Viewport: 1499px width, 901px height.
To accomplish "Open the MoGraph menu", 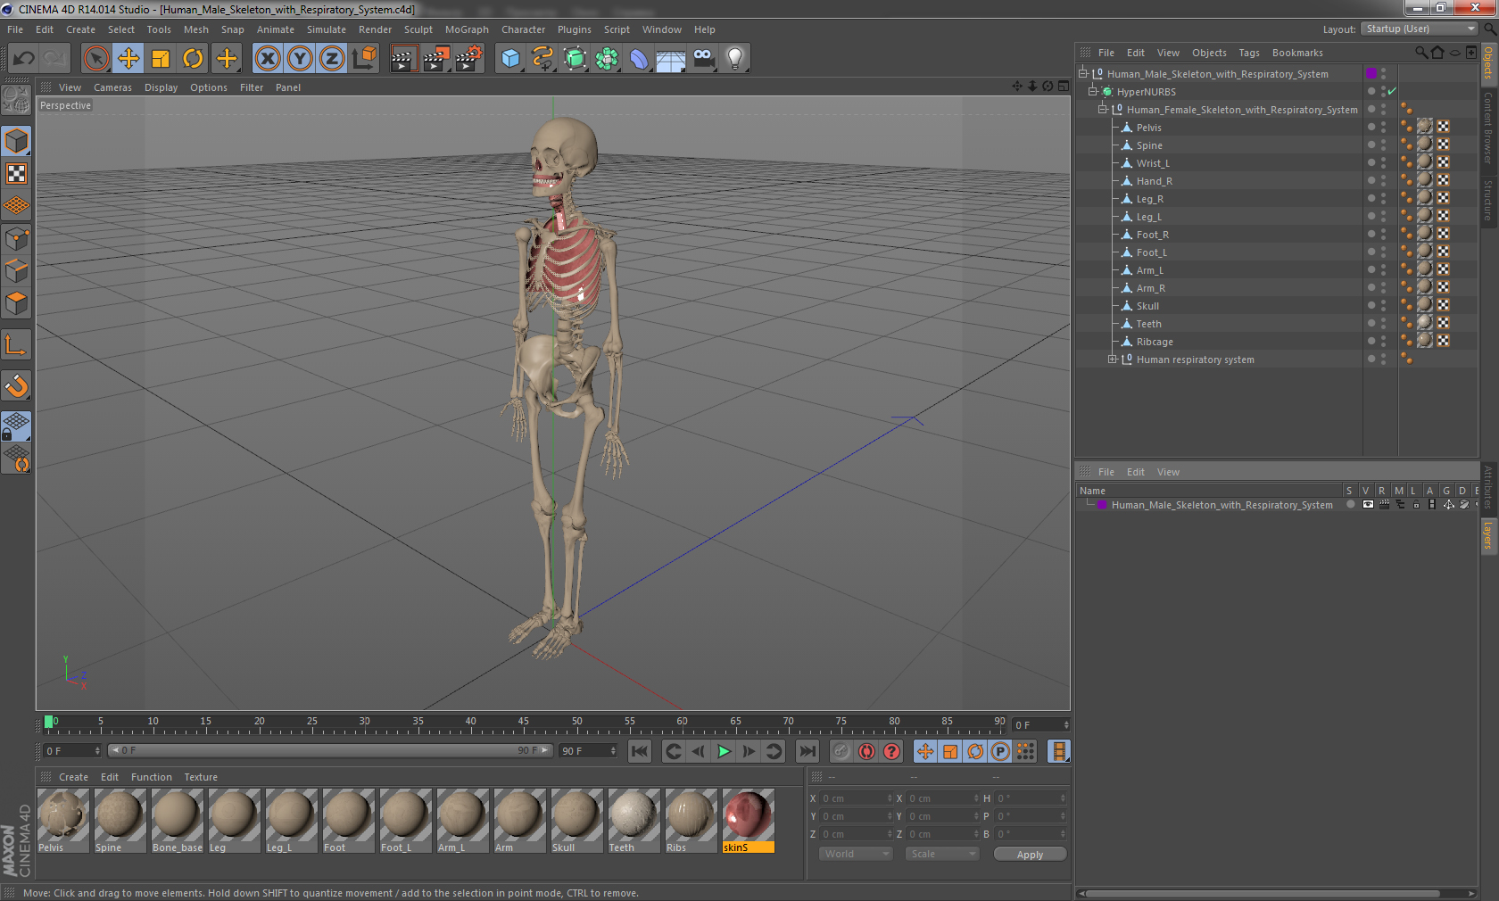I will point(467,29).
